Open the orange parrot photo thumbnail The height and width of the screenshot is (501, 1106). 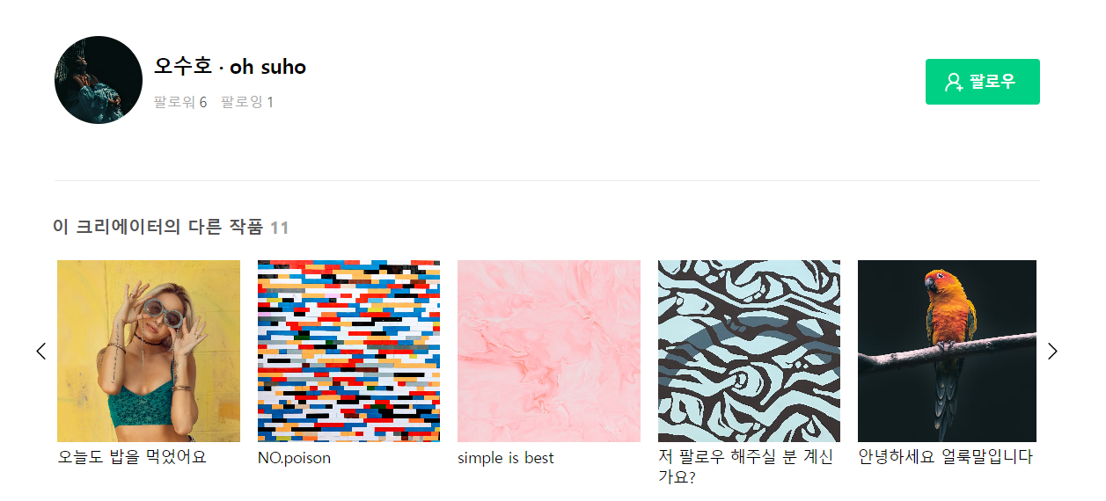pos(947,351)
